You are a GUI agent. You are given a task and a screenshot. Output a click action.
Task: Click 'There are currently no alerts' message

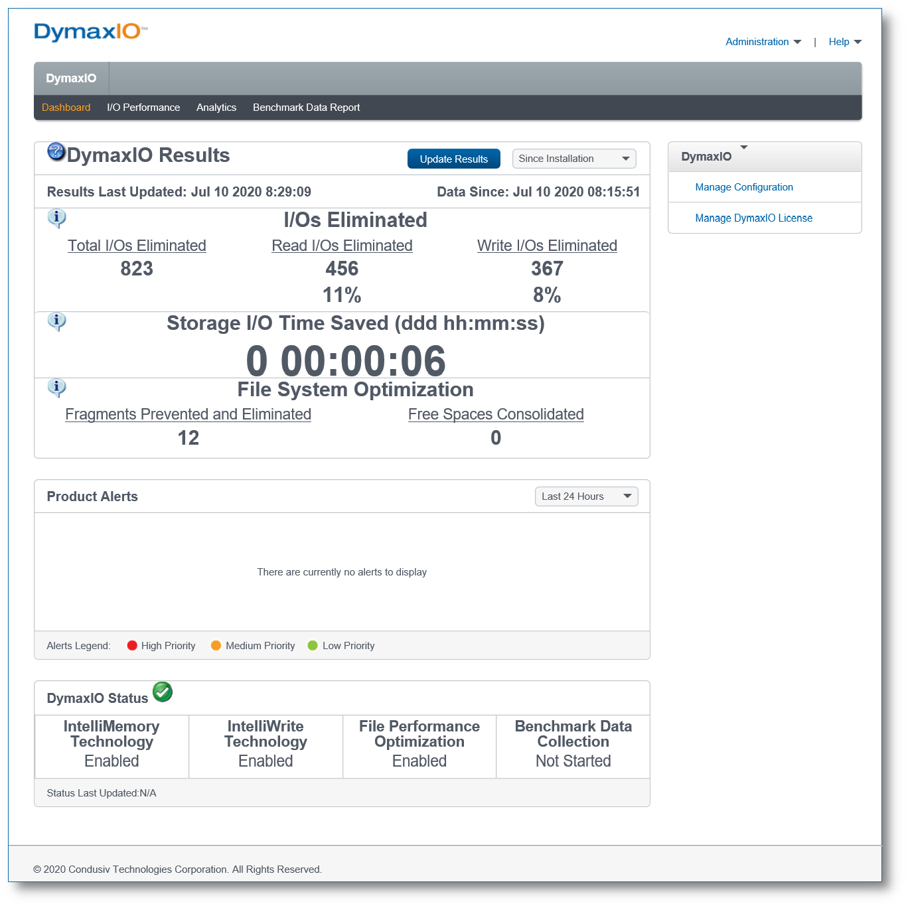click(342, 572)
